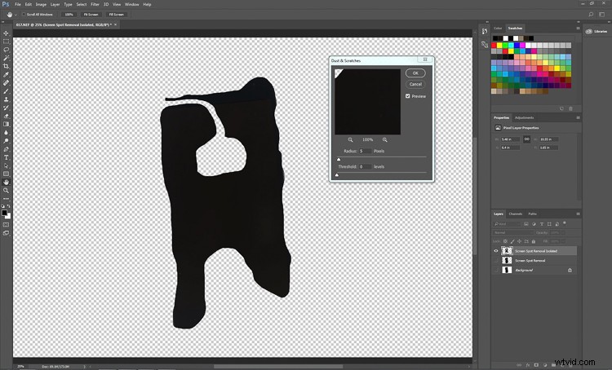Click the zoom in magnifier in Dust & Scratches
612x370 pixels.
pyautogui.click(x=384, y=139)
